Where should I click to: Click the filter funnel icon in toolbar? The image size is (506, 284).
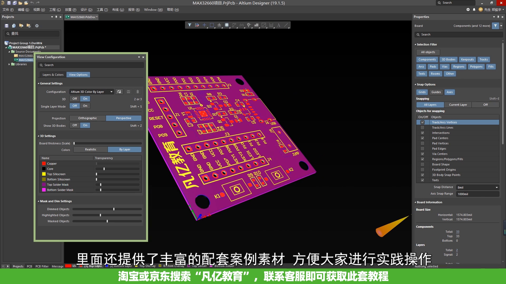pos(190,25)
